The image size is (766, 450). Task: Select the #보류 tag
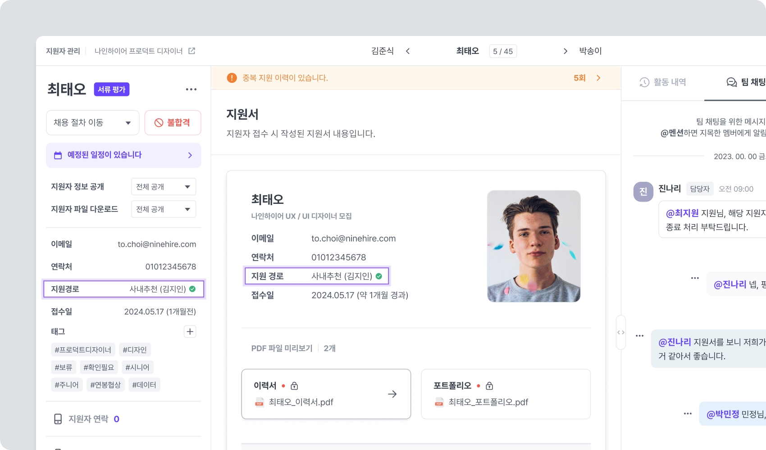(x=64, y=367)
